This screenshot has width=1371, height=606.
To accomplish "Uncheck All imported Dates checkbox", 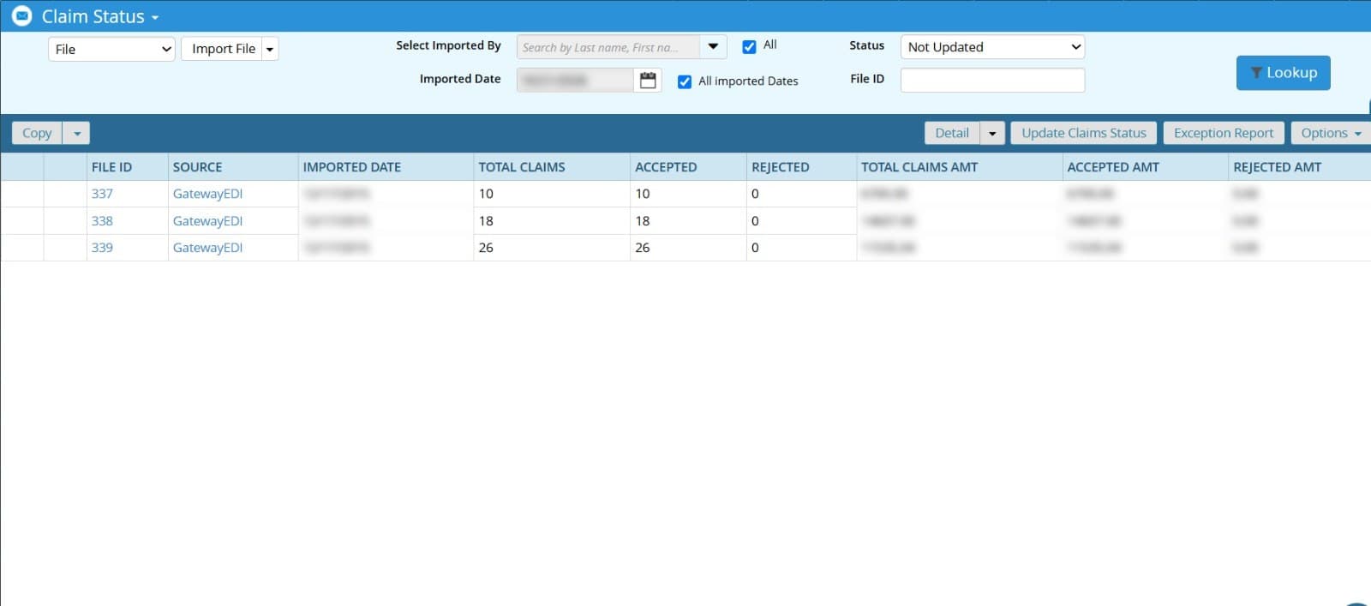I will [x=684, y=81].
